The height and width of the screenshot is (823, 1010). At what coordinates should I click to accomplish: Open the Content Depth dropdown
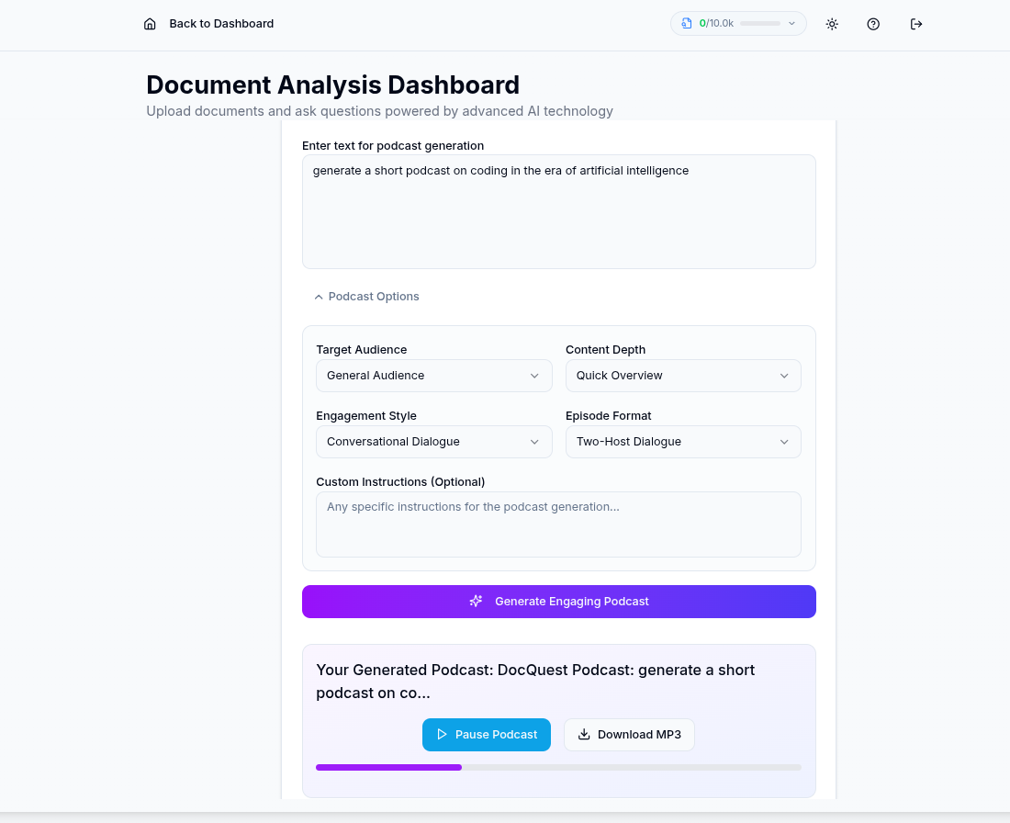[x=683, y=376]
